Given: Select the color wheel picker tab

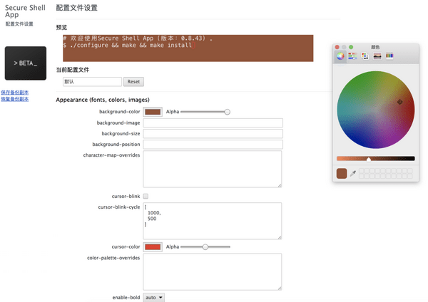Looking at the screenshot, I should click(340, 56).
